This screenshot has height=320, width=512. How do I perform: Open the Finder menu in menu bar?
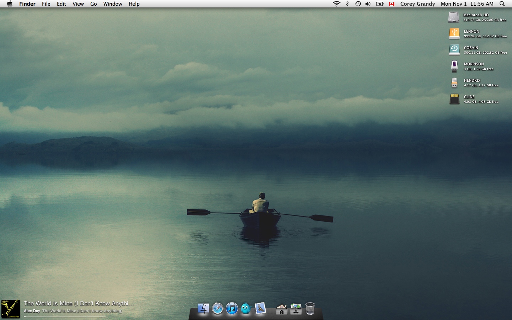[27, 4]
